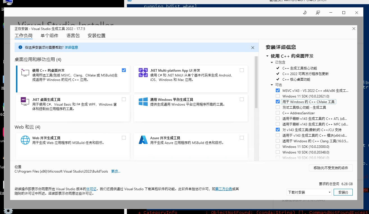Toggle dark theme moon icon

point(305,13)
